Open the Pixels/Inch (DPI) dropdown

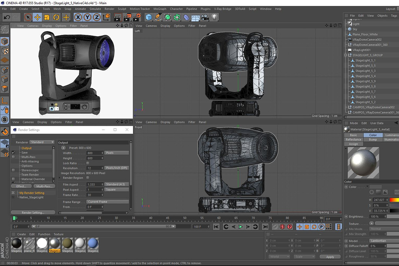coord(117,168)
